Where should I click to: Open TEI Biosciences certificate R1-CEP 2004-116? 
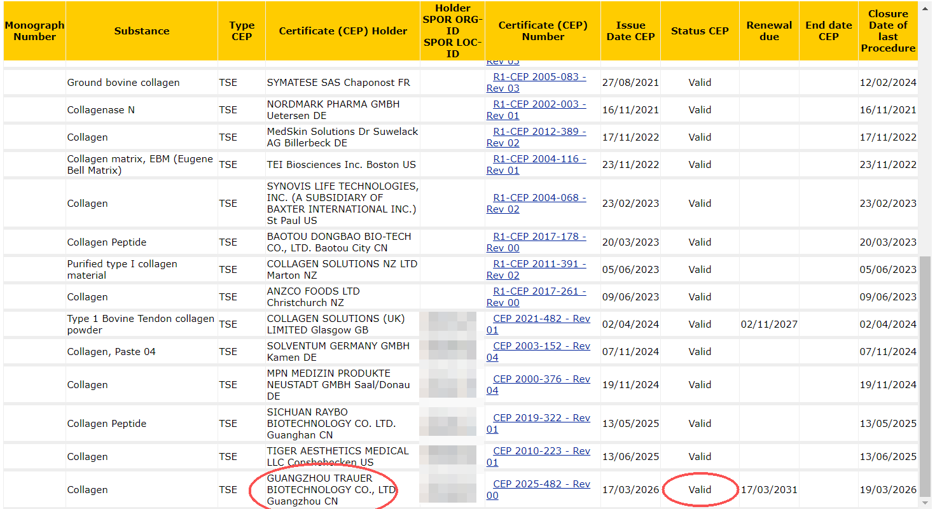click(539, 159)
